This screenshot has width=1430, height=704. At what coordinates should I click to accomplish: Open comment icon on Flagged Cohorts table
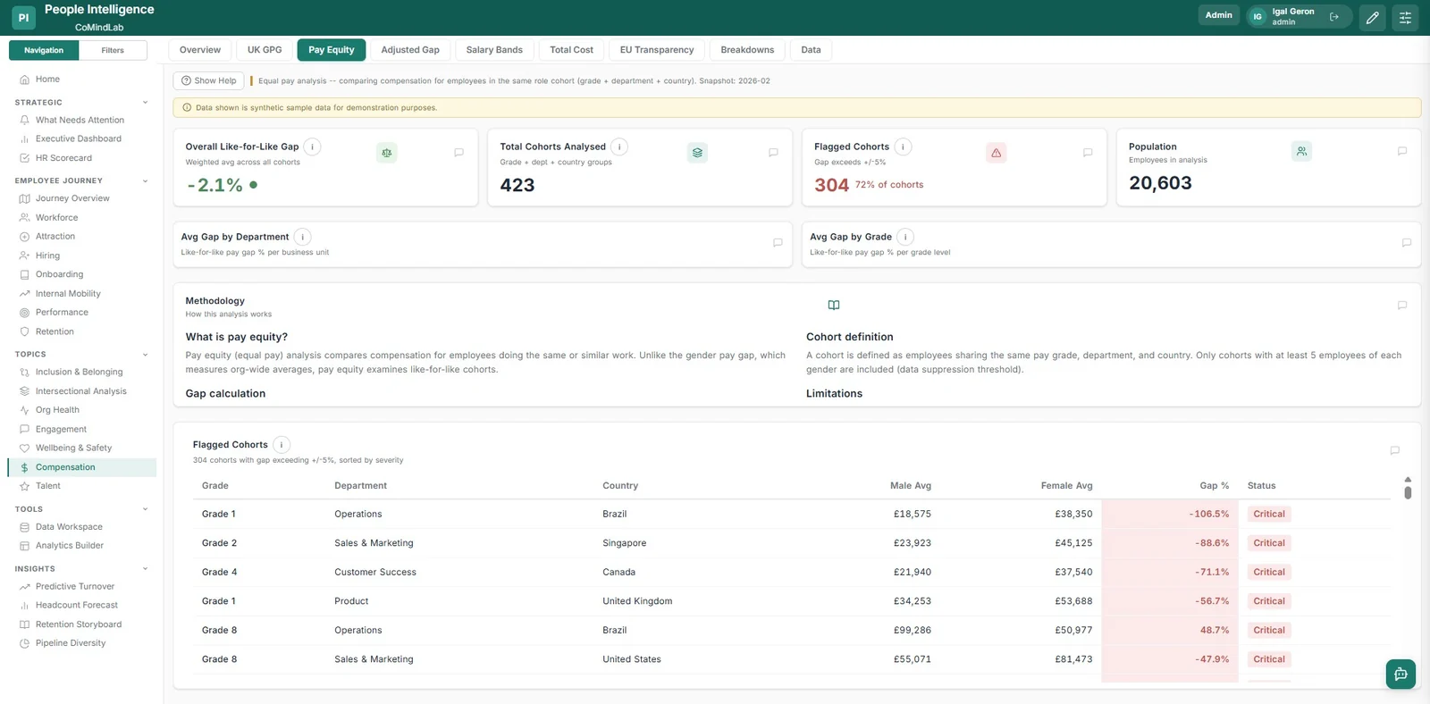pos(1394,450)
